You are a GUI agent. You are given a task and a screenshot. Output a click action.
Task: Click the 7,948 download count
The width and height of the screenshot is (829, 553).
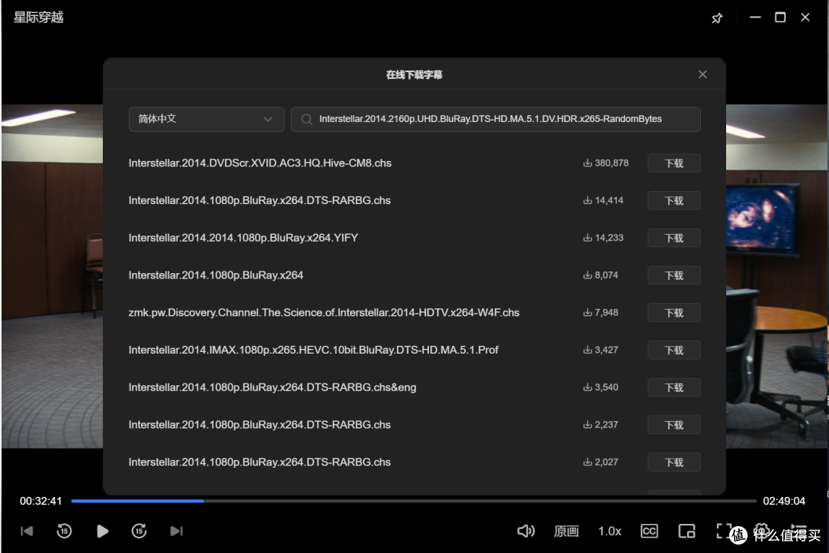tap(600, 313)
